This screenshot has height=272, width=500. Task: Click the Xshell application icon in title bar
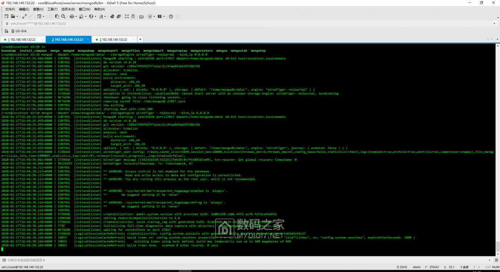3,3
